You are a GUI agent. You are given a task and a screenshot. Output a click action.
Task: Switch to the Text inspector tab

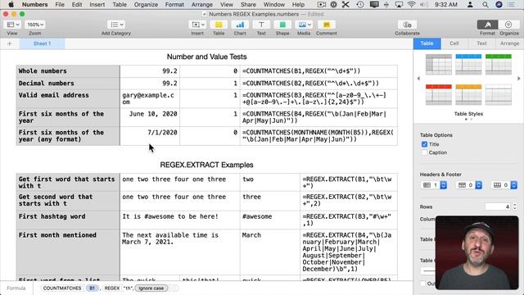(481, 43)
